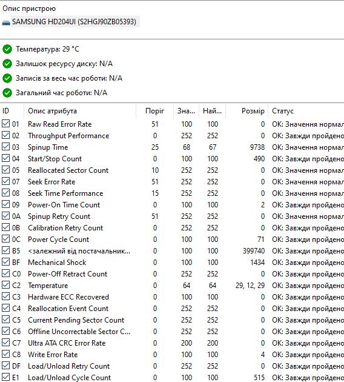Click the Залишок ресурсу диску: N/A line
The height and width of the screenshot is (382, 344).
tap(64, 64)
